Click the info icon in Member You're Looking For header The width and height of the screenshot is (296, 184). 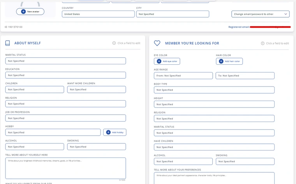click(263, 43)
